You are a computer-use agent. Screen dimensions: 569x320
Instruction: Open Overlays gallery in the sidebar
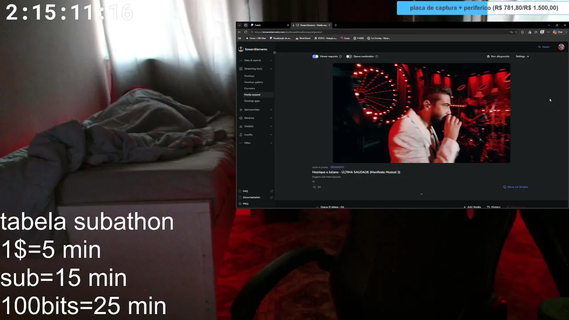tap(253, 82)
